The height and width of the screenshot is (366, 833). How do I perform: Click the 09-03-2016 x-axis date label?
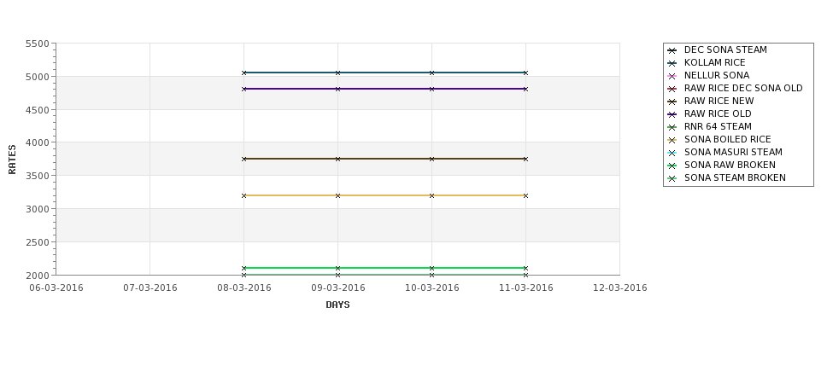[337, 288]
